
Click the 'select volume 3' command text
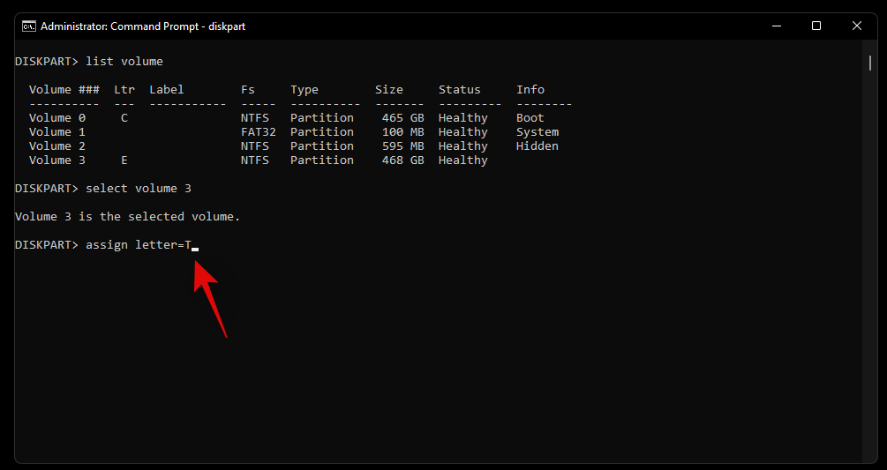139,189
